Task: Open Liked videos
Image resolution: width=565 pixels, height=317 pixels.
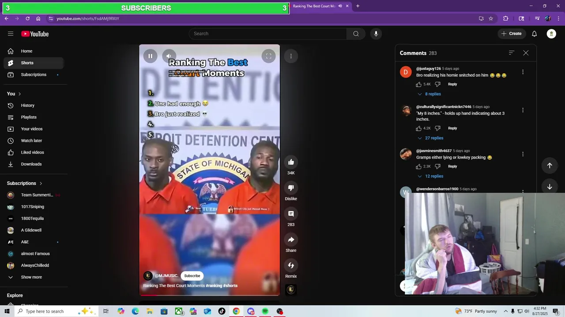Action: click(x=34, y=152)
